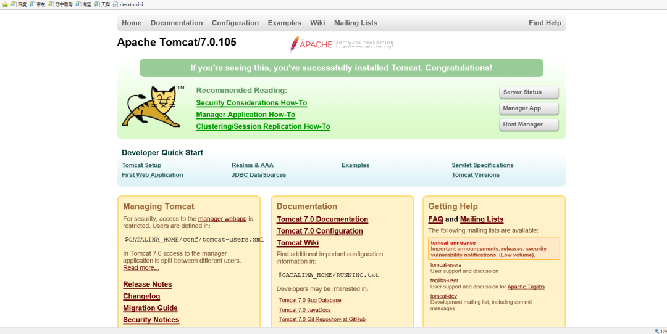View the Changelog link
The image size is (667, 334).
[x=141, y=296]
